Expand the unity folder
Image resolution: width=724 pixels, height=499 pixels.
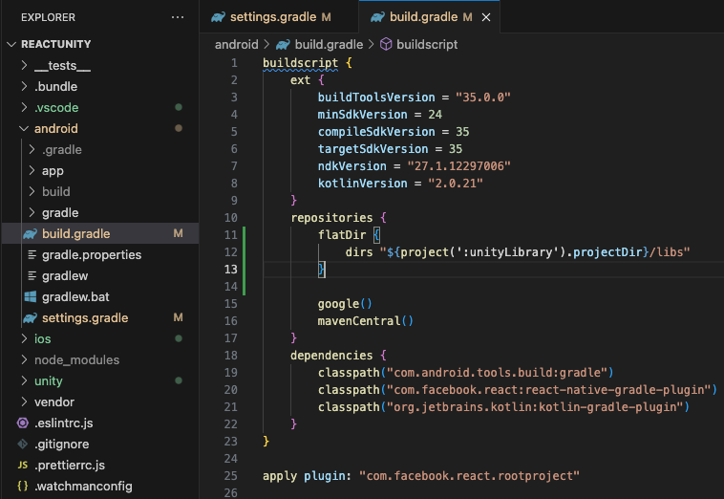coord(25,380)
